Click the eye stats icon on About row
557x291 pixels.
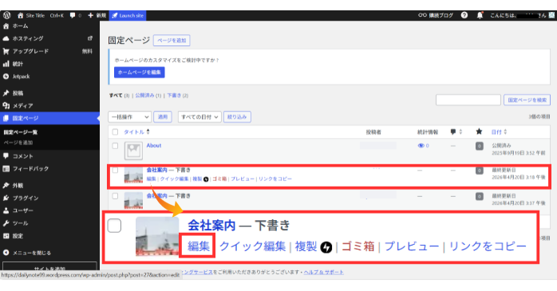tap(421, 145)
